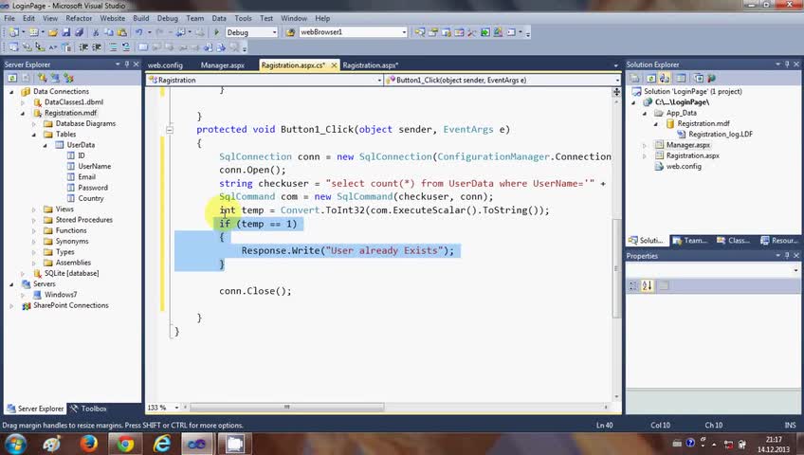804x455 pixels.
Task: Click the Copy Web Site icon
Action: pos(698,78)
